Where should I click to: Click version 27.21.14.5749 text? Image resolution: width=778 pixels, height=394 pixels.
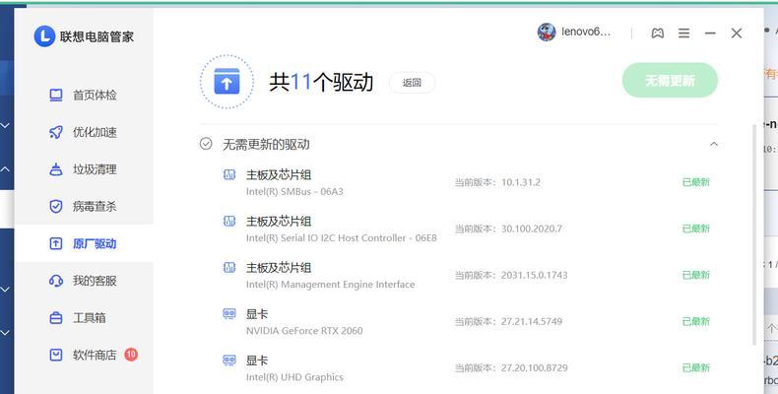pos(532,321)
